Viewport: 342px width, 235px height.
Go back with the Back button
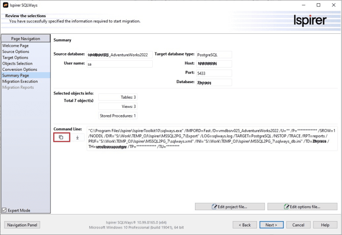(x=244, y=225)
